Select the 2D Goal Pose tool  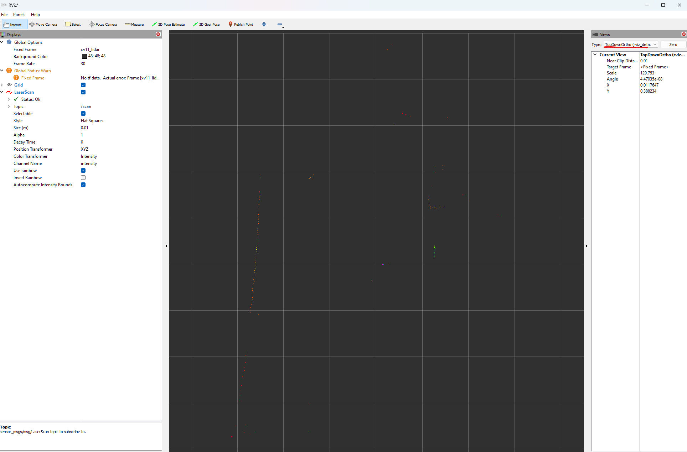(206, 24)
